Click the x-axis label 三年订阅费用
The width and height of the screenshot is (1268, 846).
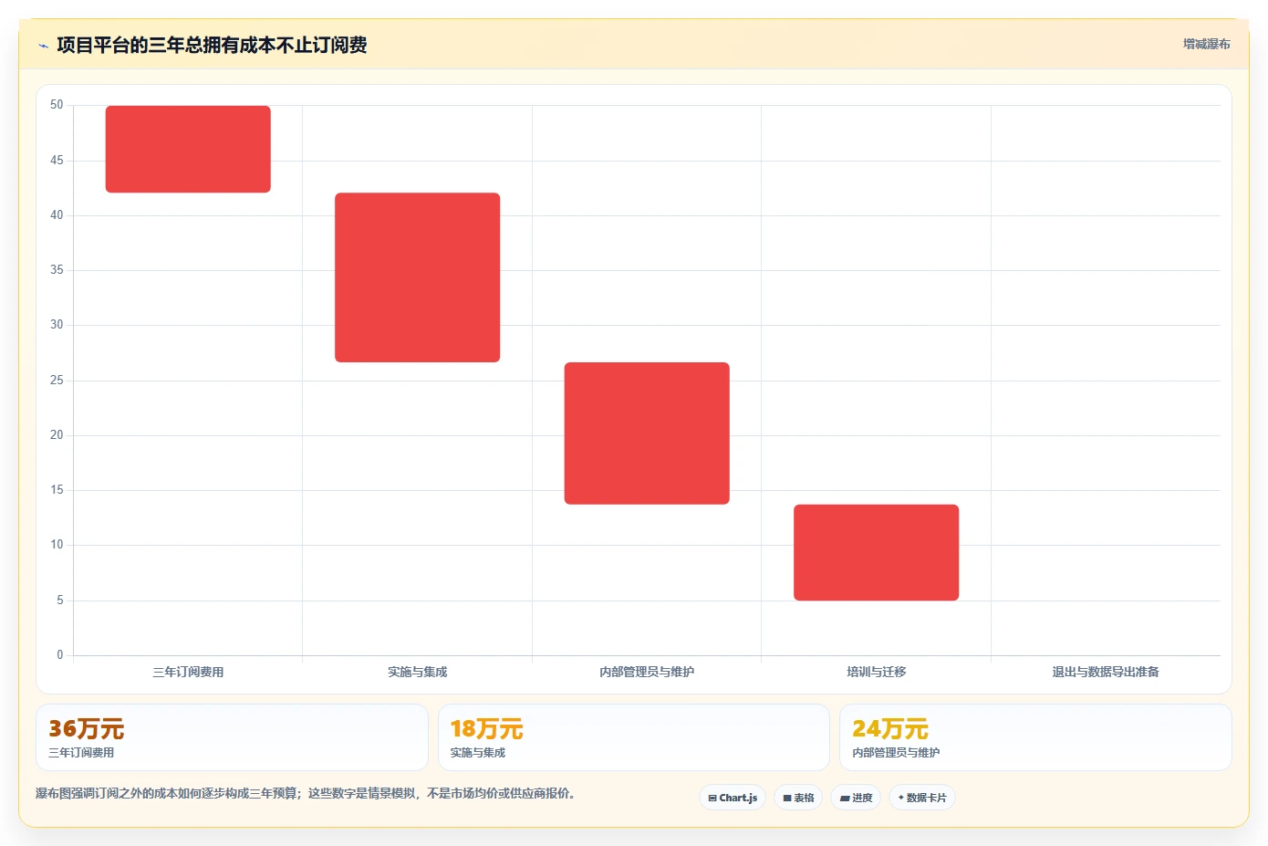(x=188, y=672)
